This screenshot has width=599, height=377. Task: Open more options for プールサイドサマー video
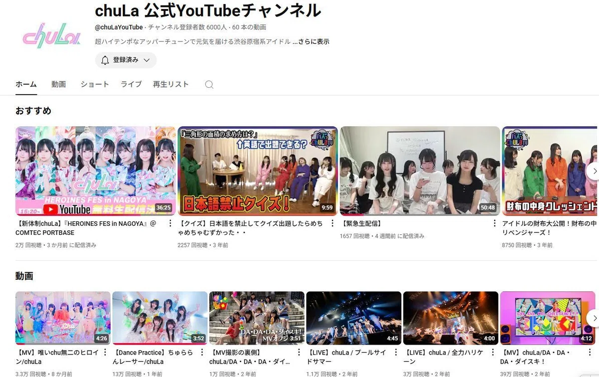pos(395,353)
